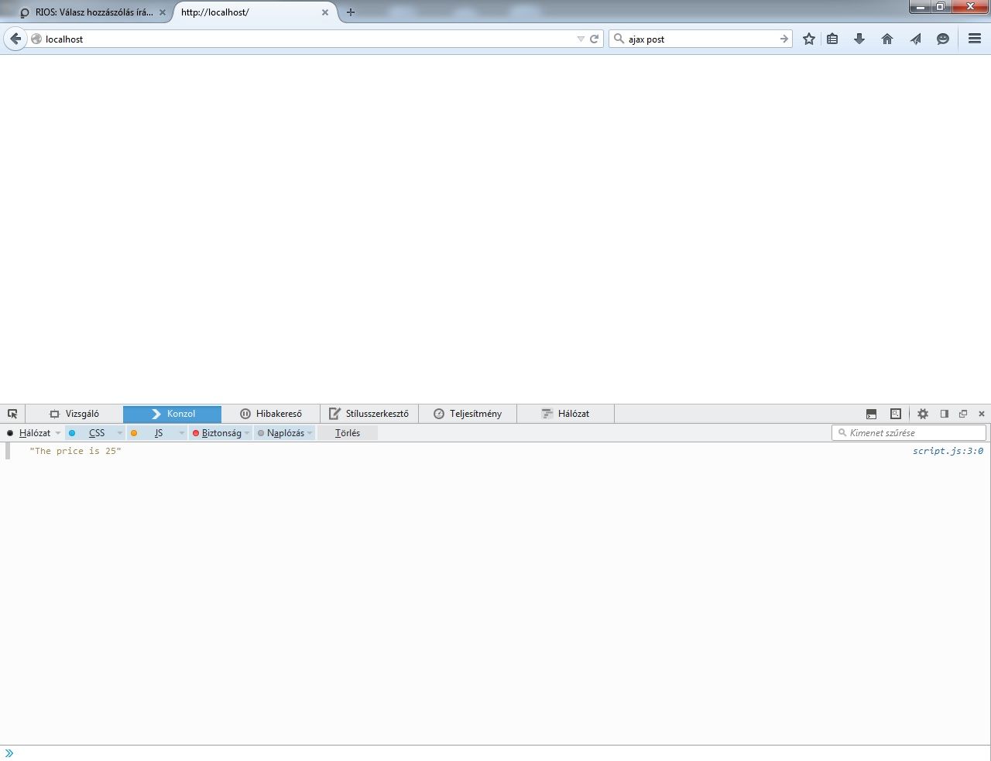Toggle the CSS console filter
This screenshot has width=991, height=761.
tap(90, 433)
